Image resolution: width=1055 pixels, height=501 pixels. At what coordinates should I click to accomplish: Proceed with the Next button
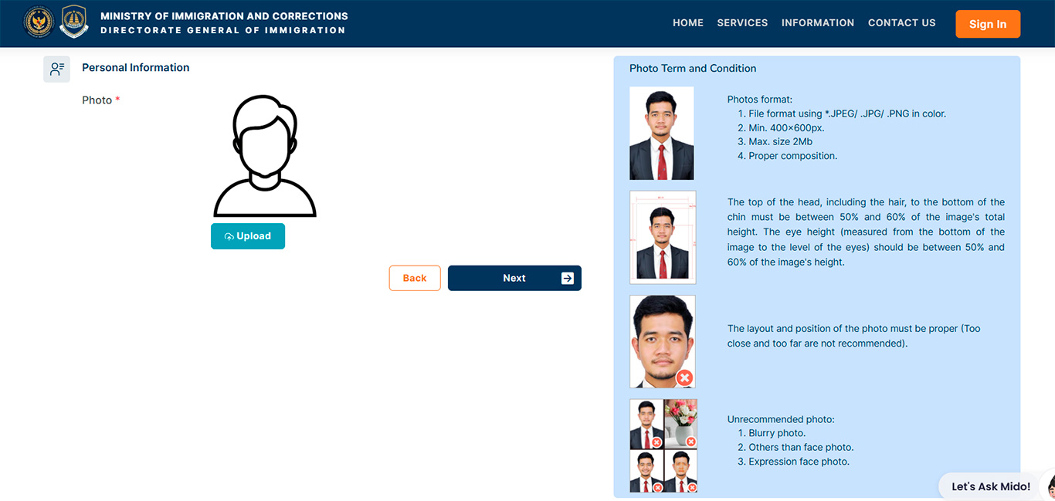pyautogui.click(x=514, y=278)
